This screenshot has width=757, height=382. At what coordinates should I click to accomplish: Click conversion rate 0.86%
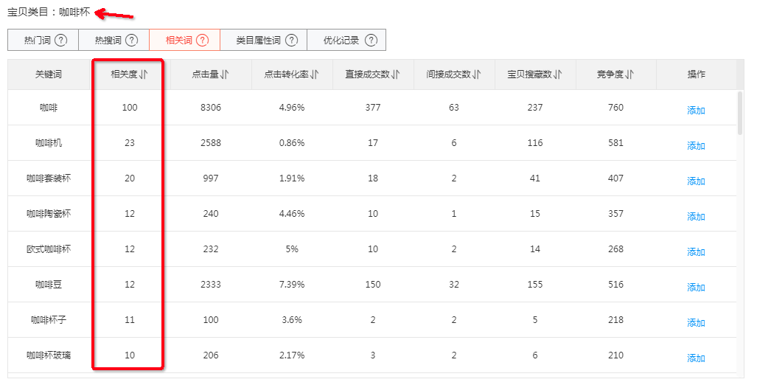[292, 143]
